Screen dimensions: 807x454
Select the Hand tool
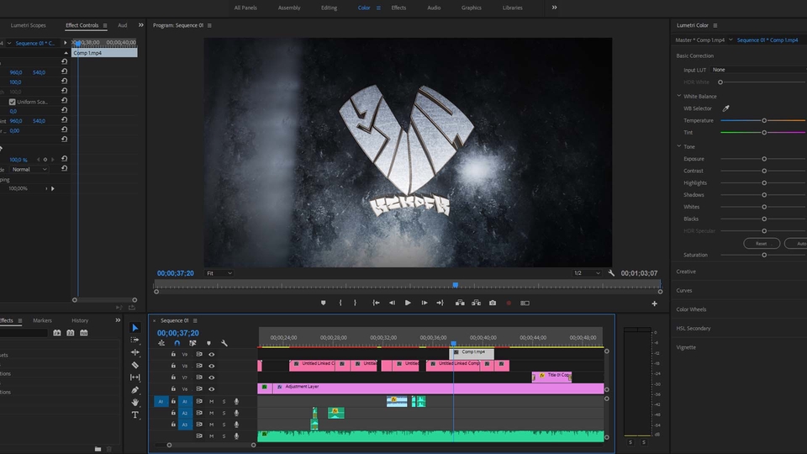pyautogui.click(x=134, y=402)
